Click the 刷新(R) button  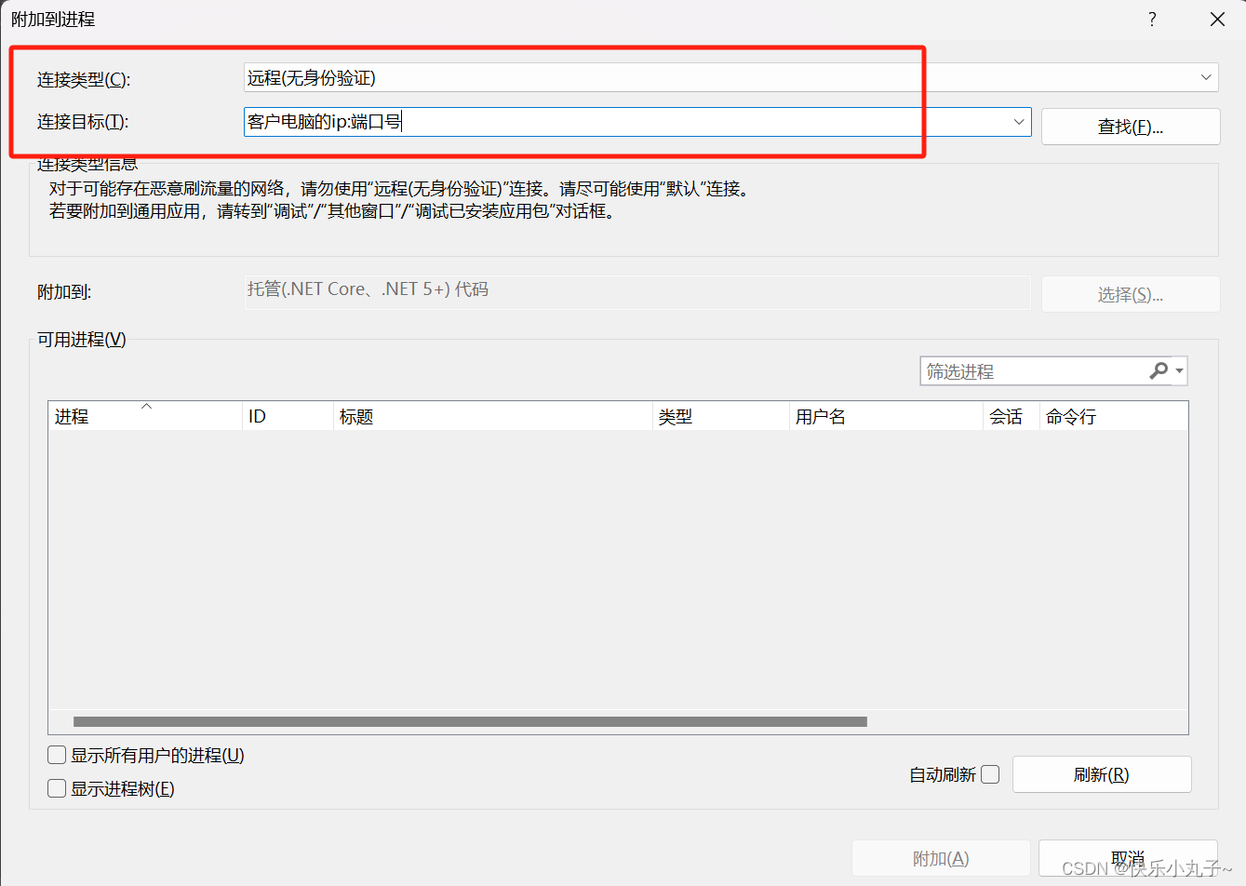(x=1102, y=774)
